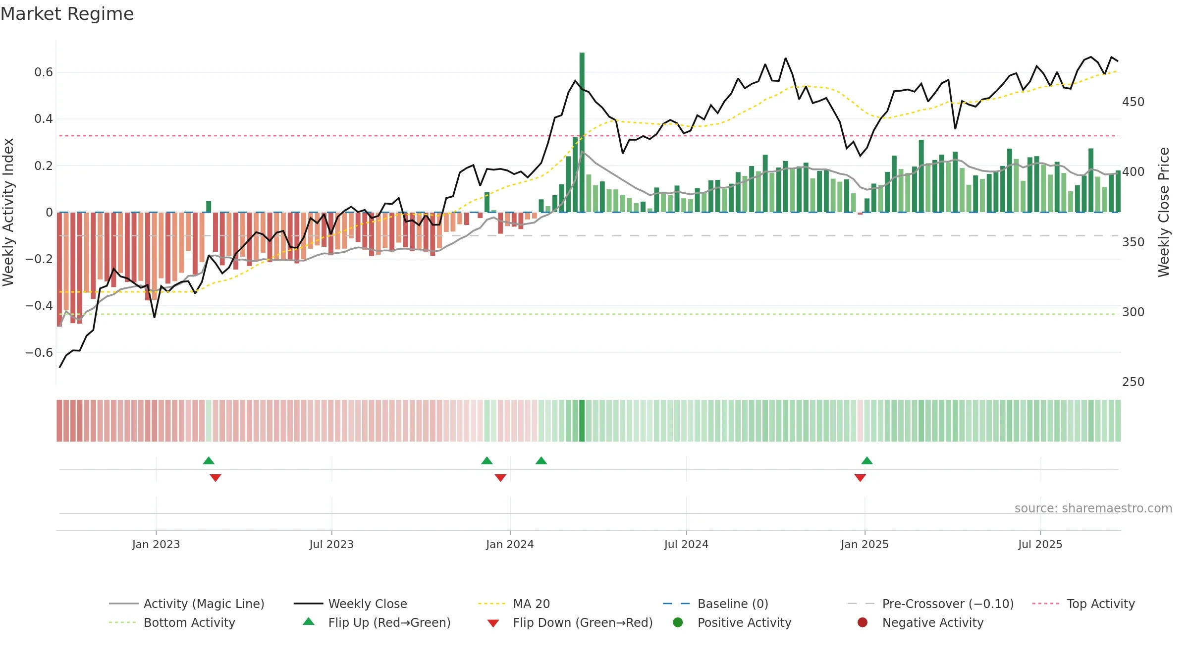
Task: Click the green flip-up marker just before Jan 2024
Action: pyautogui.click(x=487, y=461)
